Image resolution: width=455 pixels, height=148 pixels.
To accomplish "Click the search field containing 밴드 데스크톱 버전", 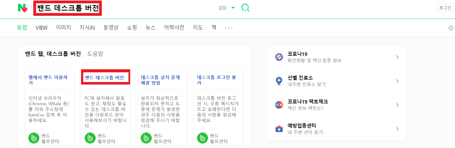I will tap(68, 8).
